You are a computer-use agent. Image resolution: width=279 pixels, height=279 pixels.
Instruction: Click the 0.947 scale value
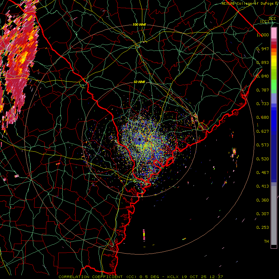[x=263, y=49]
